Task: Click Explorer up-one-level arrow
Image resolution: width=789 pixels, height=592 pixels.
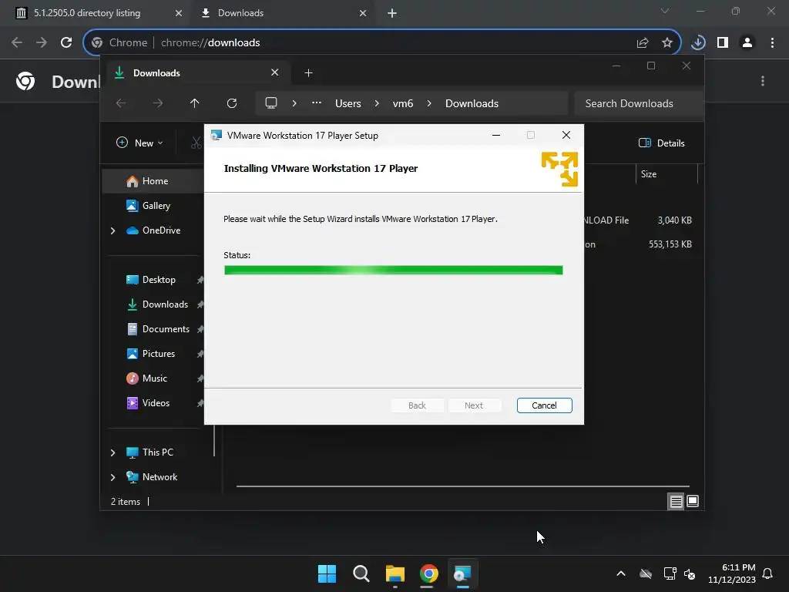Action: (194, 103)
